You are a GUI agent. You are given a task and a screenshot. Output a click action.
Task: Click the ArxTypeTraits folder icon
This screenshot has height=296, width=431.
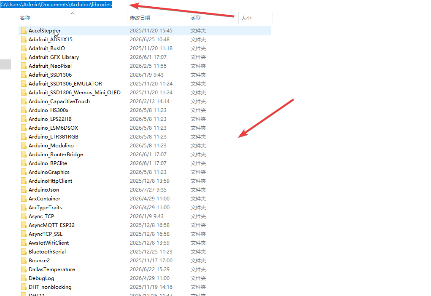tap(24, 208)
